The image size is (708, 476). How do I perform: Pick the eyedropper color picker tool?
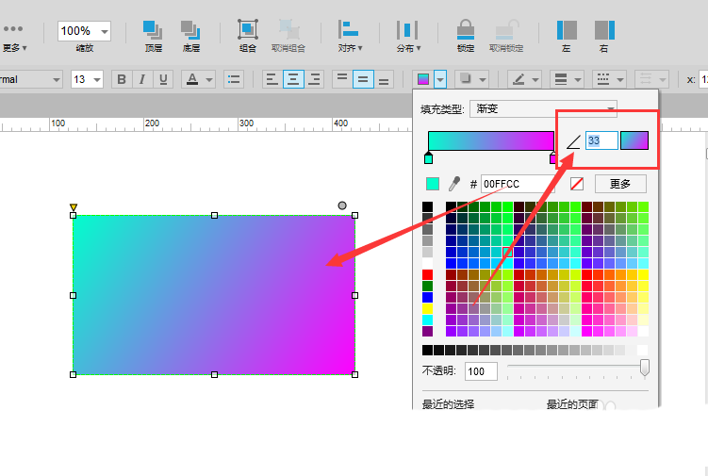tap(453, 184)
